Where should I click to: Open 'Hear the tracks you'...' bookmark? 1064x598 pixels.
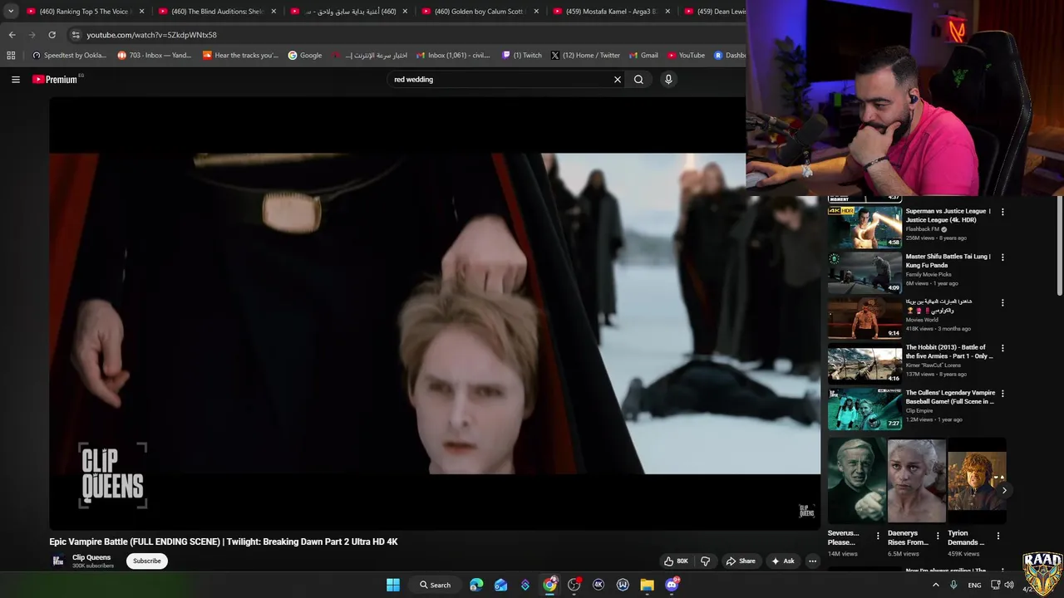(x=240, y=56)
